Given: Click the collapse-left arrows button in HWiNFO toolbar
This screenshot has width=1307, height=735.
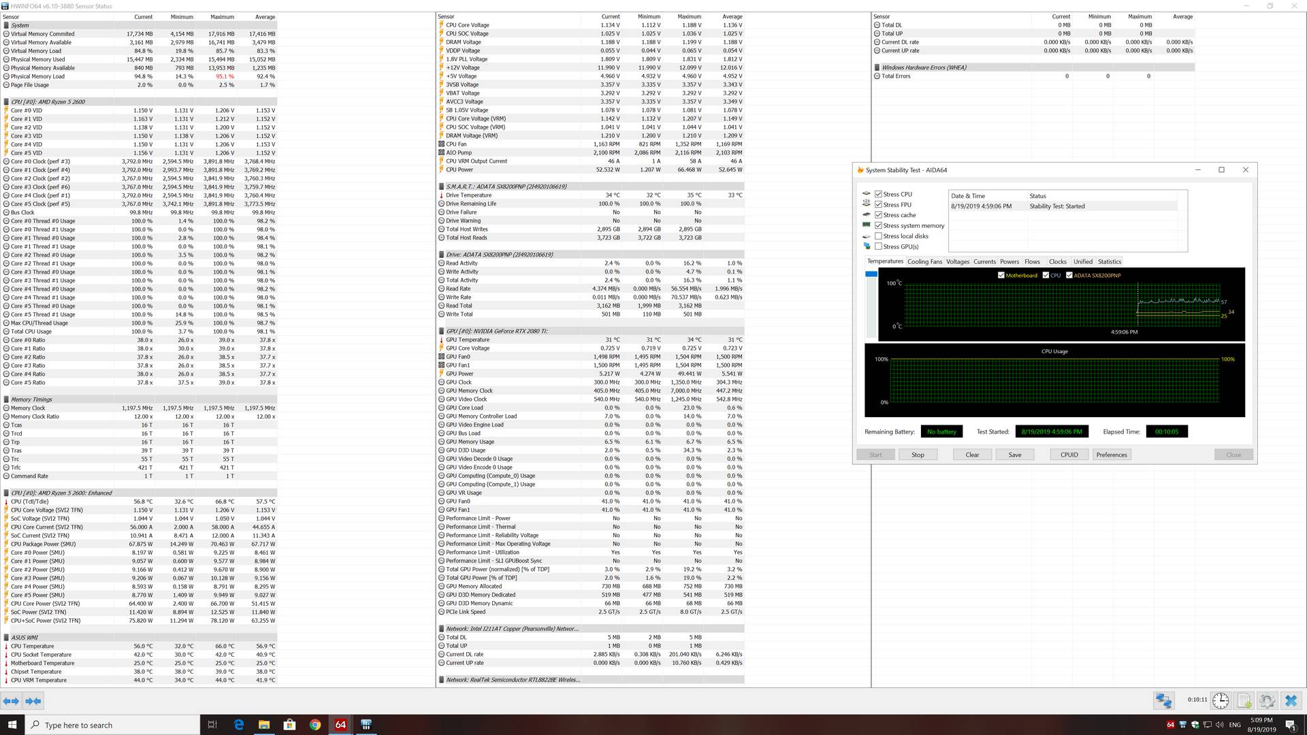Looking at the screenshot, I should 11,700.
